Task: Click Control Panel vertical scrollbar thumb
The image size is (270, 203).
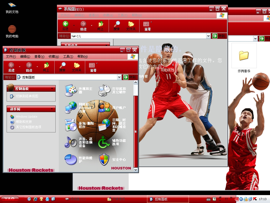Action: [136, 131]
